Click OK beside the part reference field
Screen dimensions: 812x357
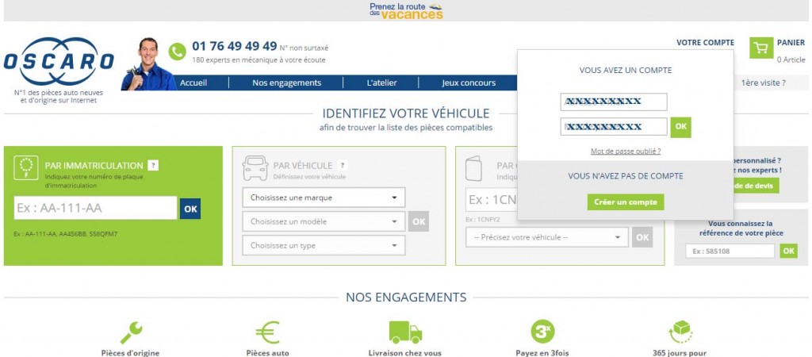tap(788, 251)
